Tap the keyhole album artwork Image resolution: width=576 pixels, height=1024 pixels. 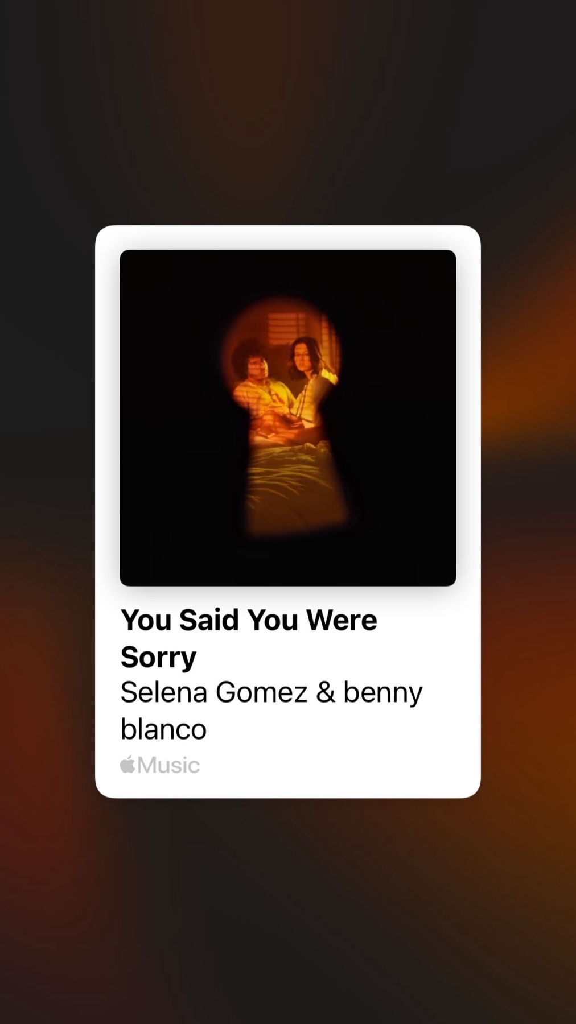pos(288,418)
